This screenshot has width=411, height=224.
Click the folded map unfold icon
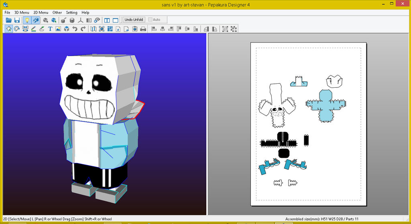(x=93, y=29)
